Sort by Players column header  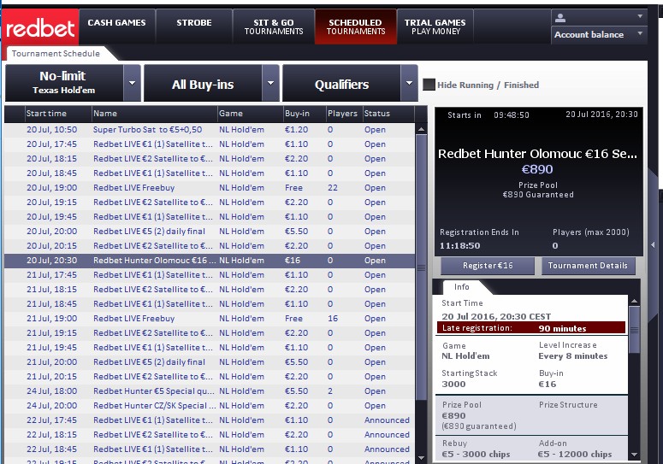(344, 114)
